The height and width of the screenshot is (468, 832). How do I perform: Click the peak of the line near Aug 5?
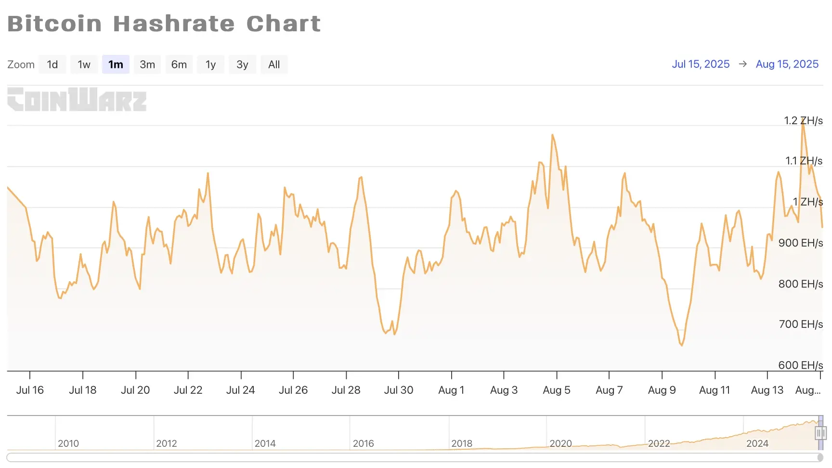552,135
